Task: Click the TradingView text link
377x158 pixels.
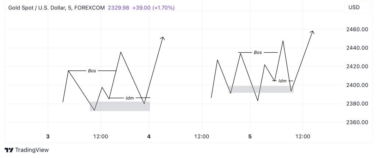Action: pyautogui.click(x=32, y=150)
